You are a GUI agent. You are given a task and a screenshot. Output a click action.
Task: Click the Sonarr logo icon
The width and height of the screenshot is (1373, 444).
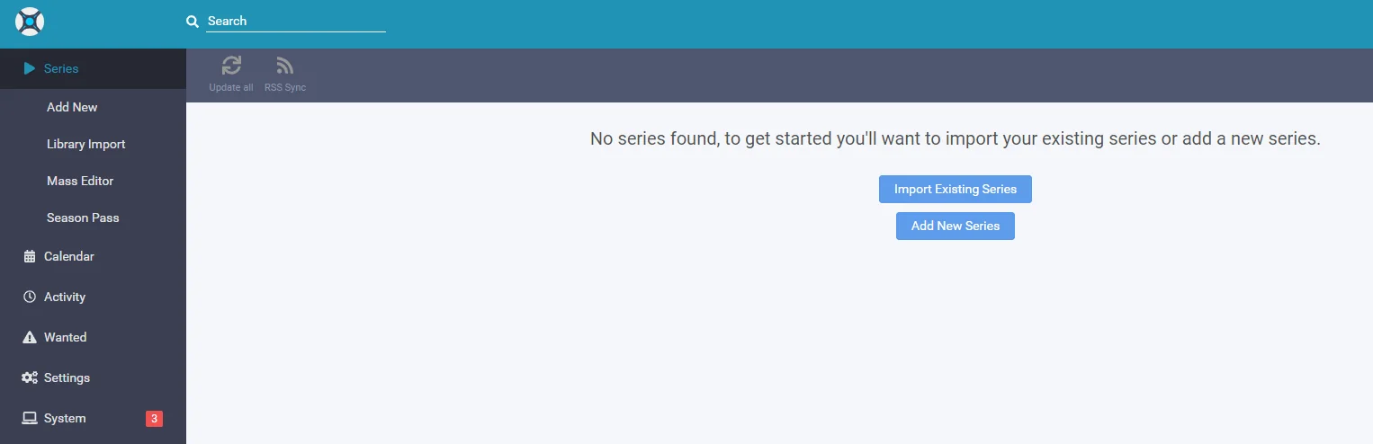30,21
